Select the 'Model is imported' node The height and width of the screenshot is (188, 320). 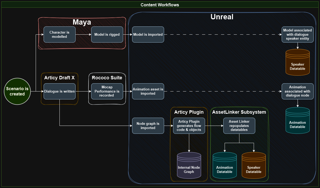pos(148,34)
